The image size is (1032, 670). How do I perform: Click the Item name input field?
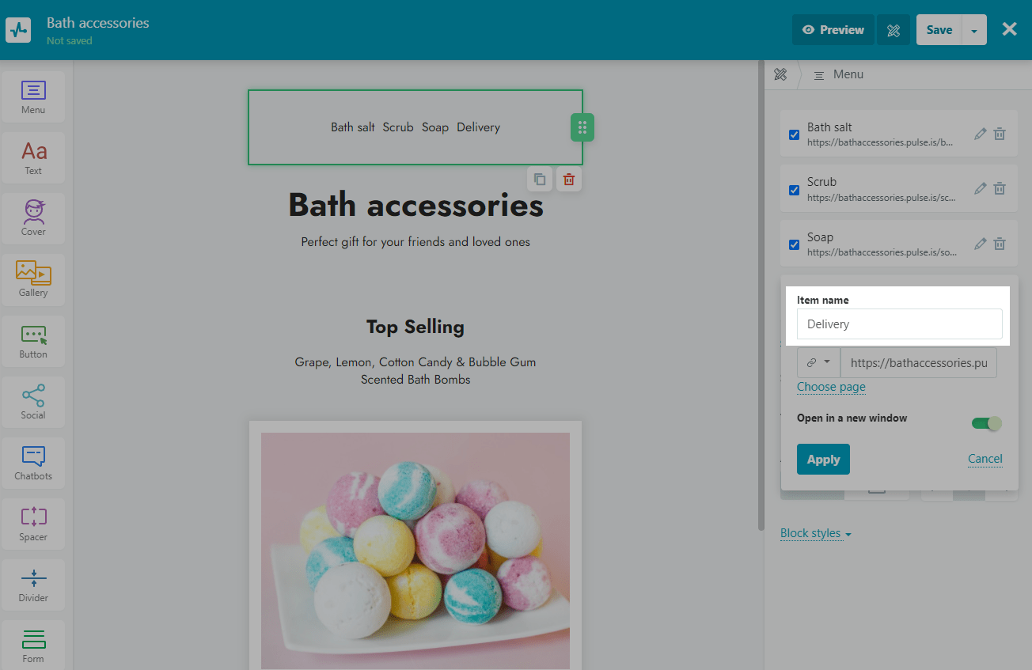(900, 324)
